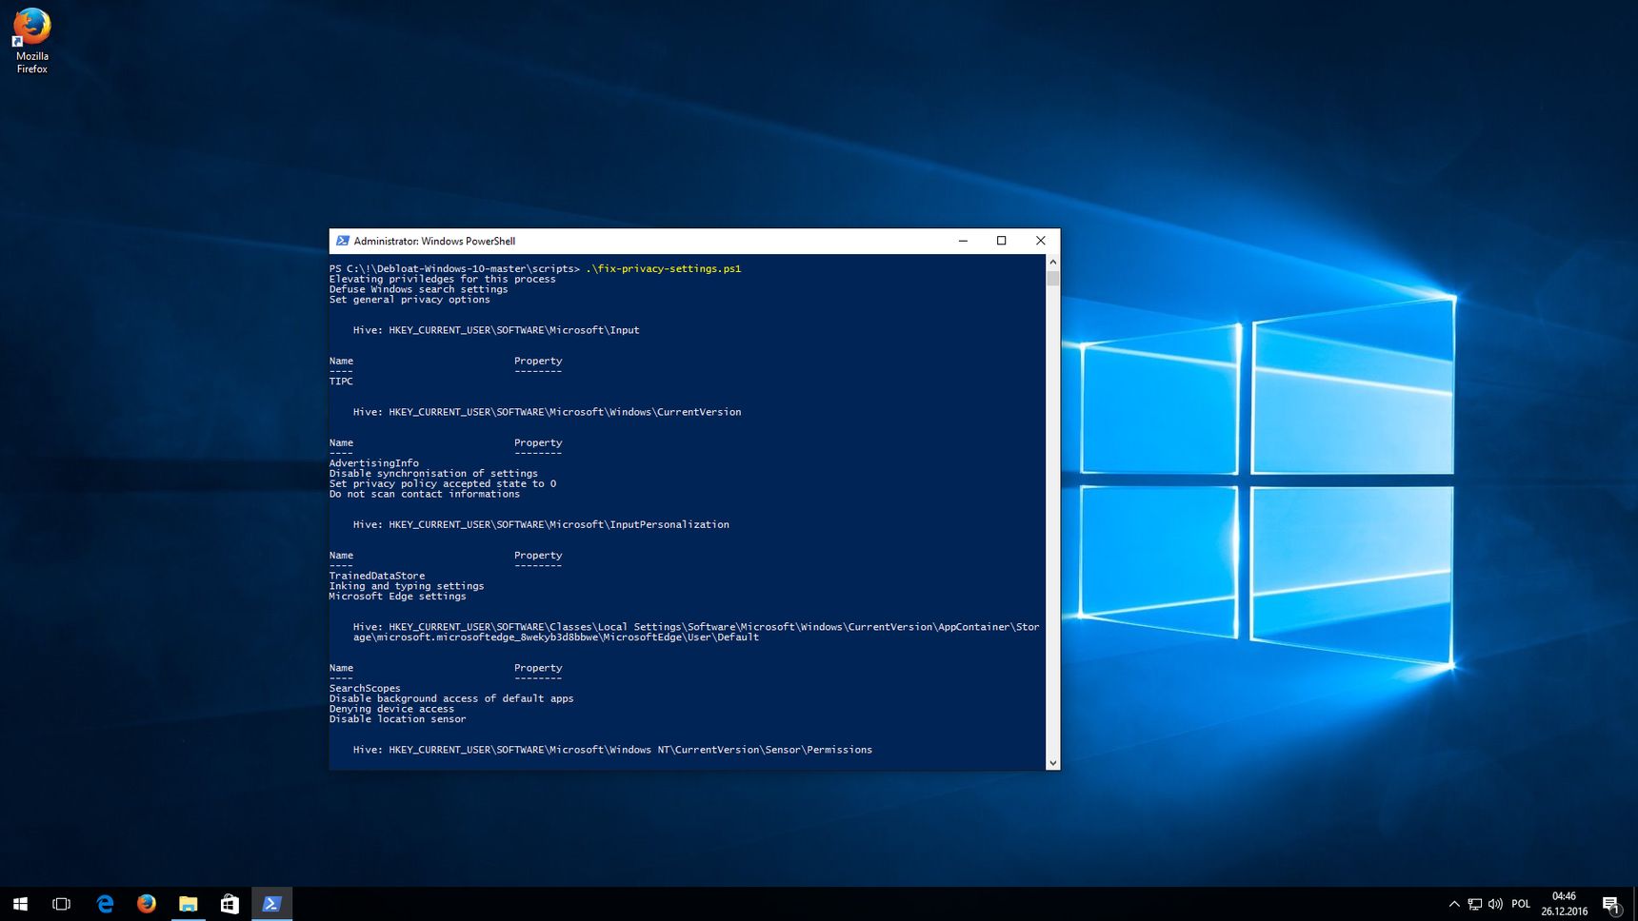Click the 'TIPC' entry
The height and width of the screenshot is (921, 1638).
coord(341,382)
